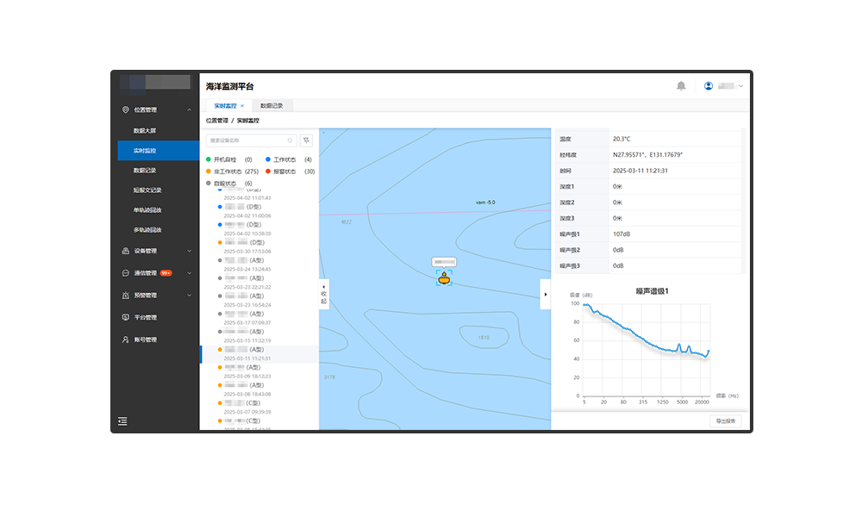Image resolution: width=862 pixels, height=517 pixels.
Task: Click the 账号管理 user icon
Action: coord(125,339)
